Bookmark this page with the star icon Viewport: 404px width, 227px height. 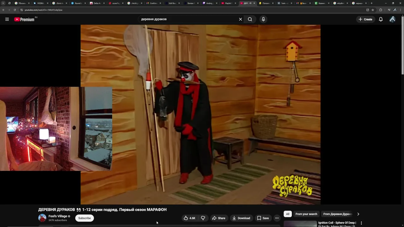[373, 10]
